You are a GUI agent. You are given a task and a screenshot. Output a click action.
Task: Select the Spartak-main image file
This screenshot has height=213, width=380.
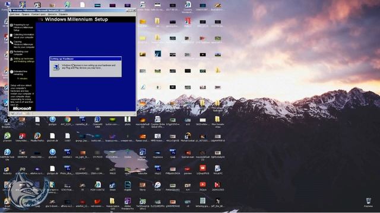(188, 154)
